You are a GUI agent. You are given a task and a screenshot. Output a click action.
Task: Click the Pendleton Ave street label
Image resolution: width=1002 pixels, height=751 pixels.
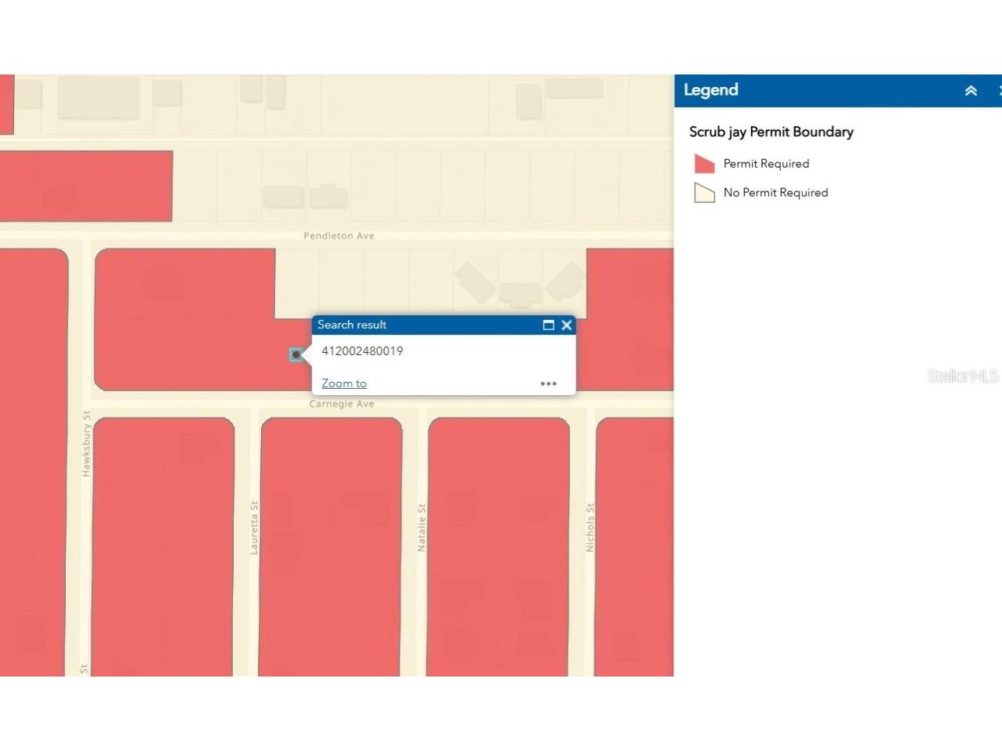click(339, 236)
